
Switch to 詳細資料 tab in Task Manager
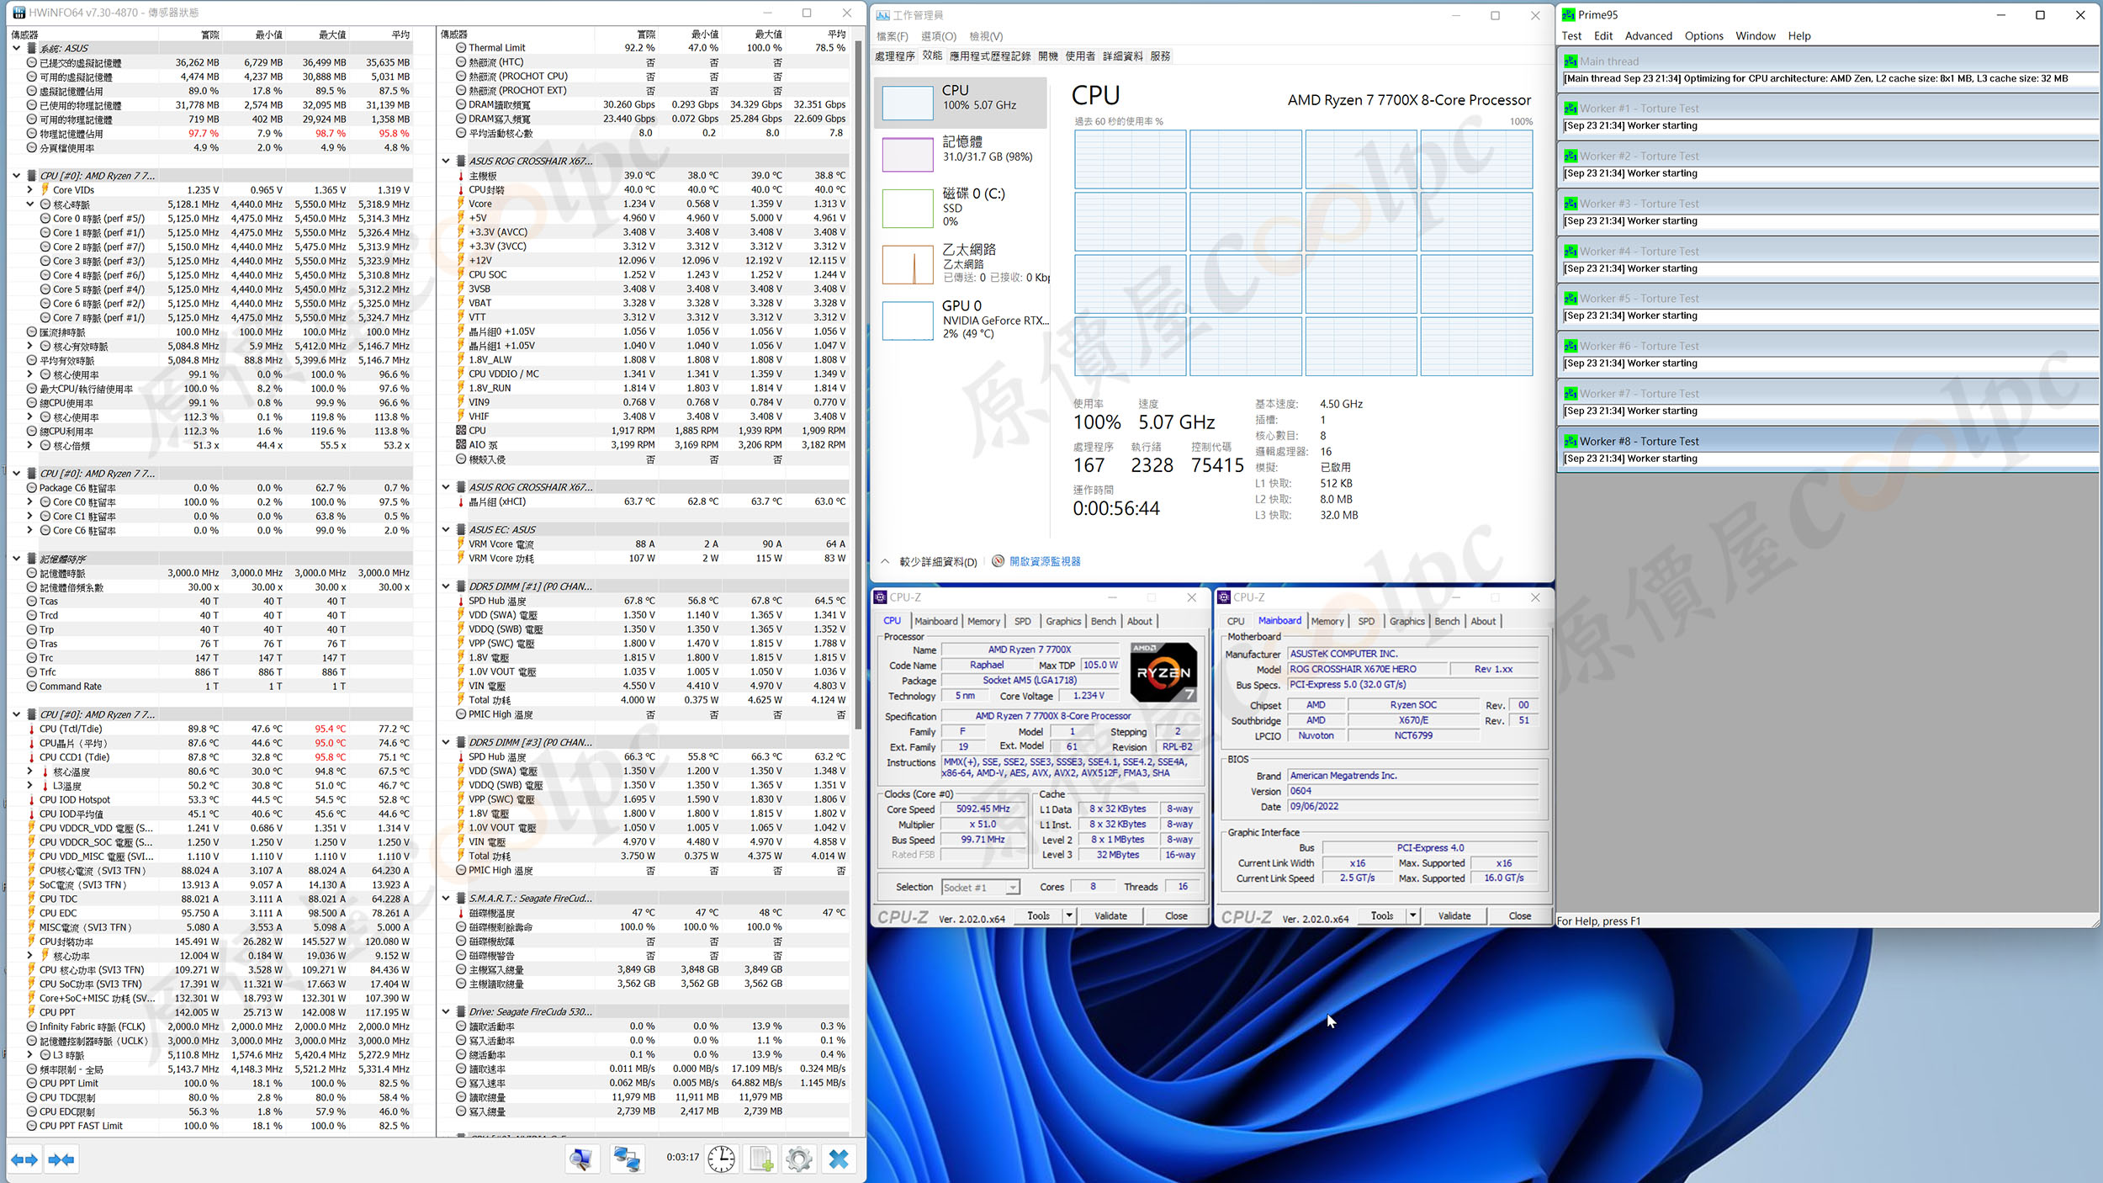click(x=1122, y=56)
